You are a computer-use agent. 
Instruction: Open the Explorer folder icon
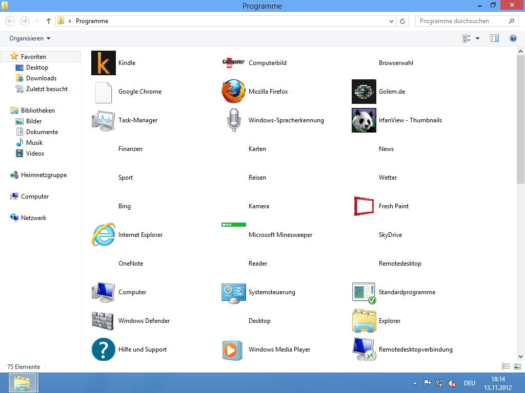[x=364, y=321]
